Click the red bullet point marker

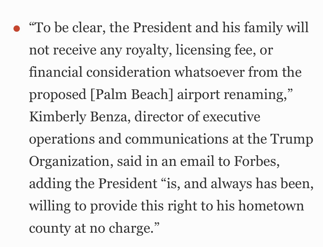click(x=17, y=29)
